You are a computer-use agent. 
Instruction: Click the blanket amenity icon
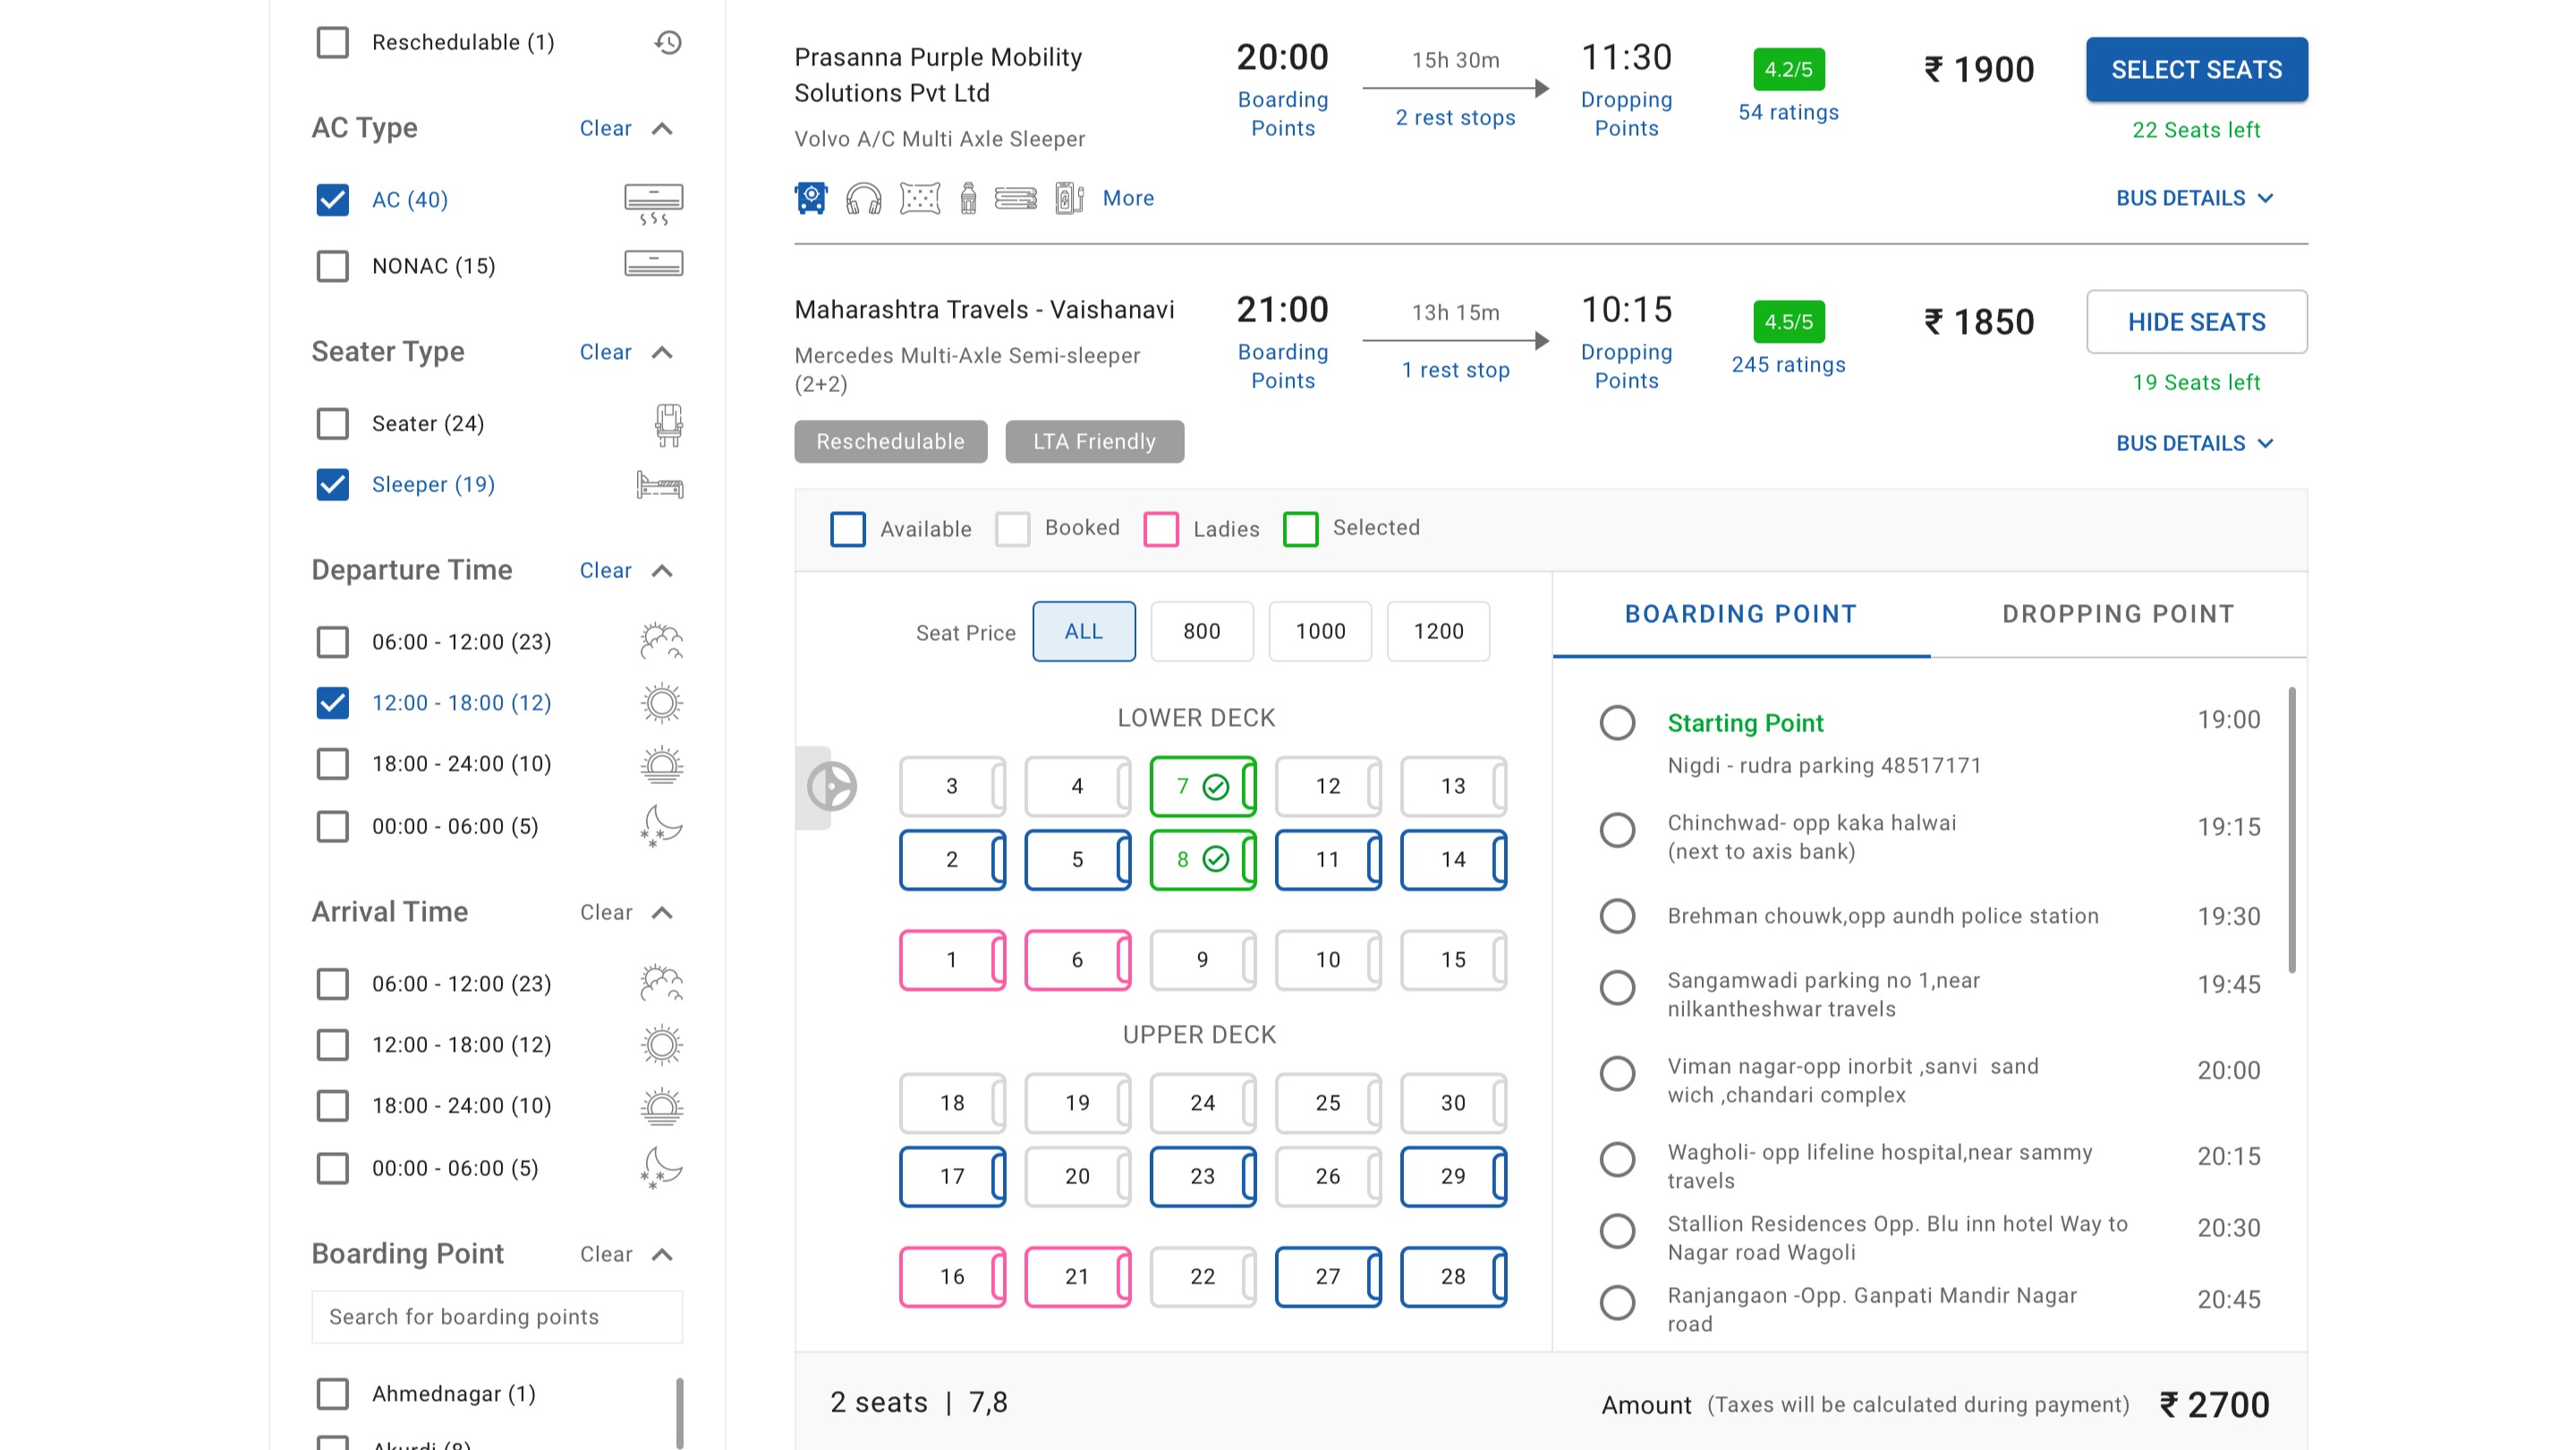click(x=1016, y=199)
